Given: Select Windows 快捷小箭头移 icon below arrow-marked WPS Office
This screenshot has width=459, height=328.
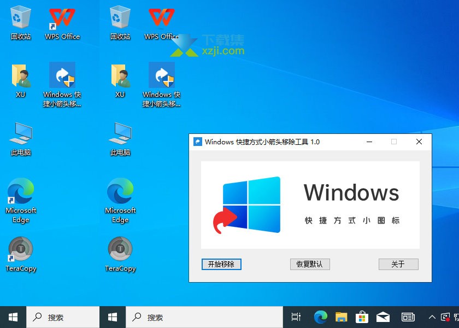Looking at the screenshot, I should point(62,84).
